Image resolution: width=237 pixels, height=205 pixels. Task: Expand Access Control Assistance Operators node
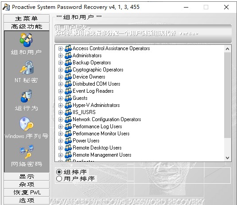click(x=60, y=48)
